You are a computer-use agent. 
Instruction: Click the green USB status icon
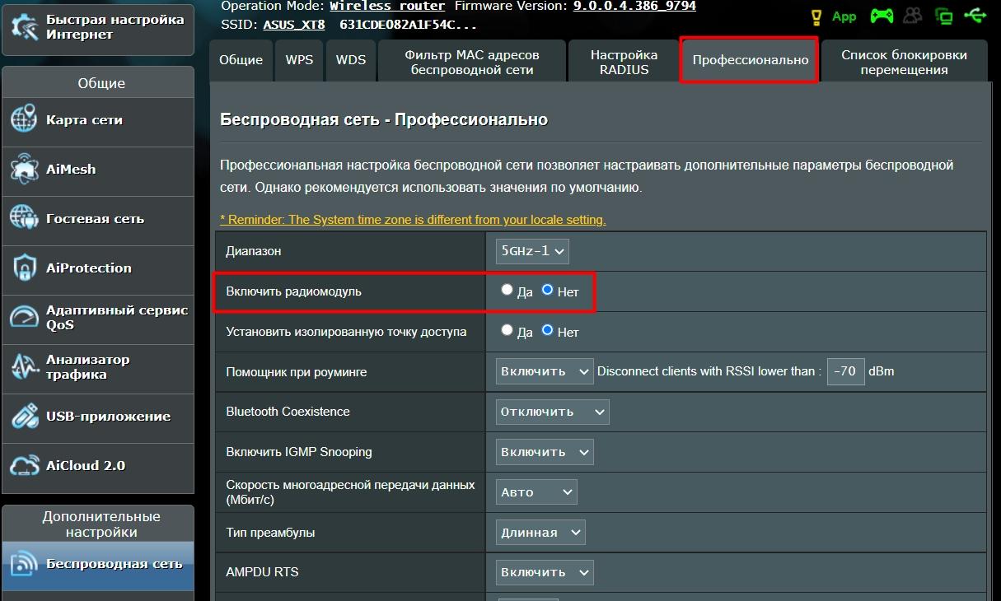pos(975,16)
